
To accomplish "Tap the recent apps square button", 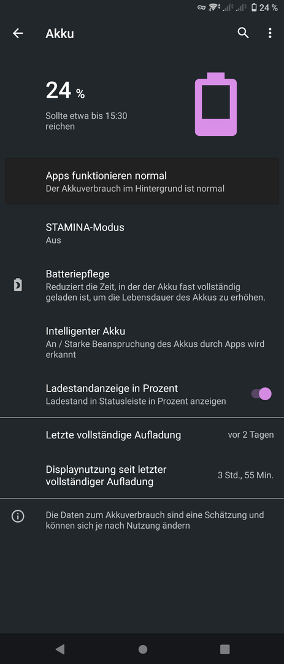I will coord(225,649).
